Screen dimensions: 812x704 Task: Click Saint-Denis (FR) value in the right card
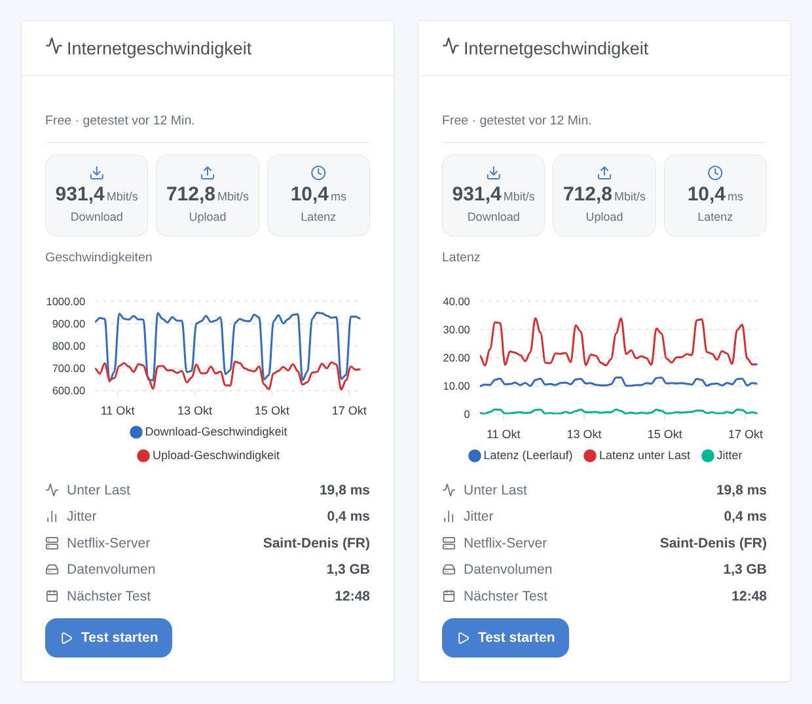(x=713, y=543)
